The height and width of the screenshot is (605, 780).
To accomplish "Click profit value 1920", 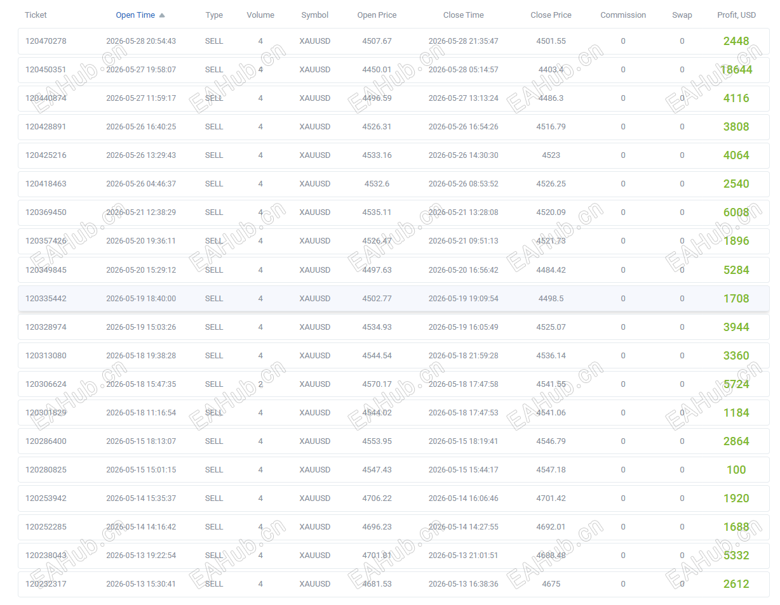I will click(x=736, y=498).
